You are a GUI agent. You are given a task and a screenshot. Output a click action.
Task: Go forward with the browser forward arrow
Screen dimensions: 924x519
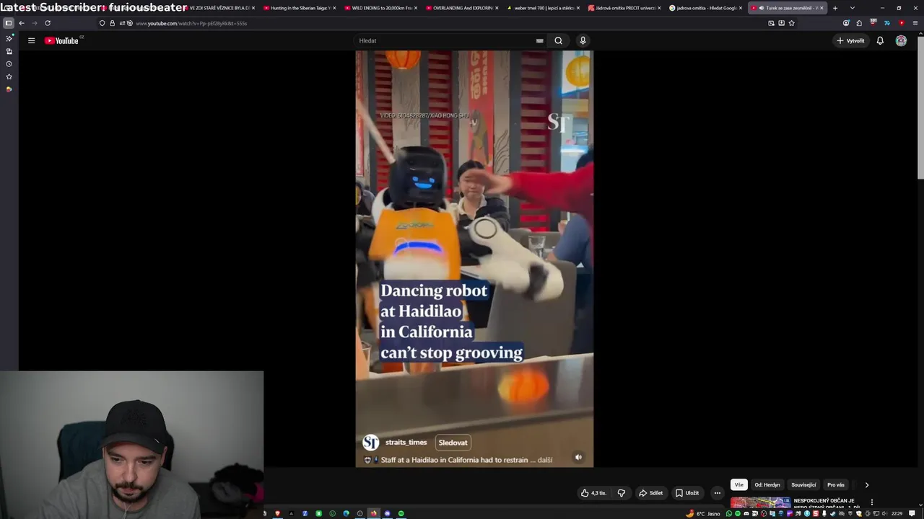pos(34,23)
